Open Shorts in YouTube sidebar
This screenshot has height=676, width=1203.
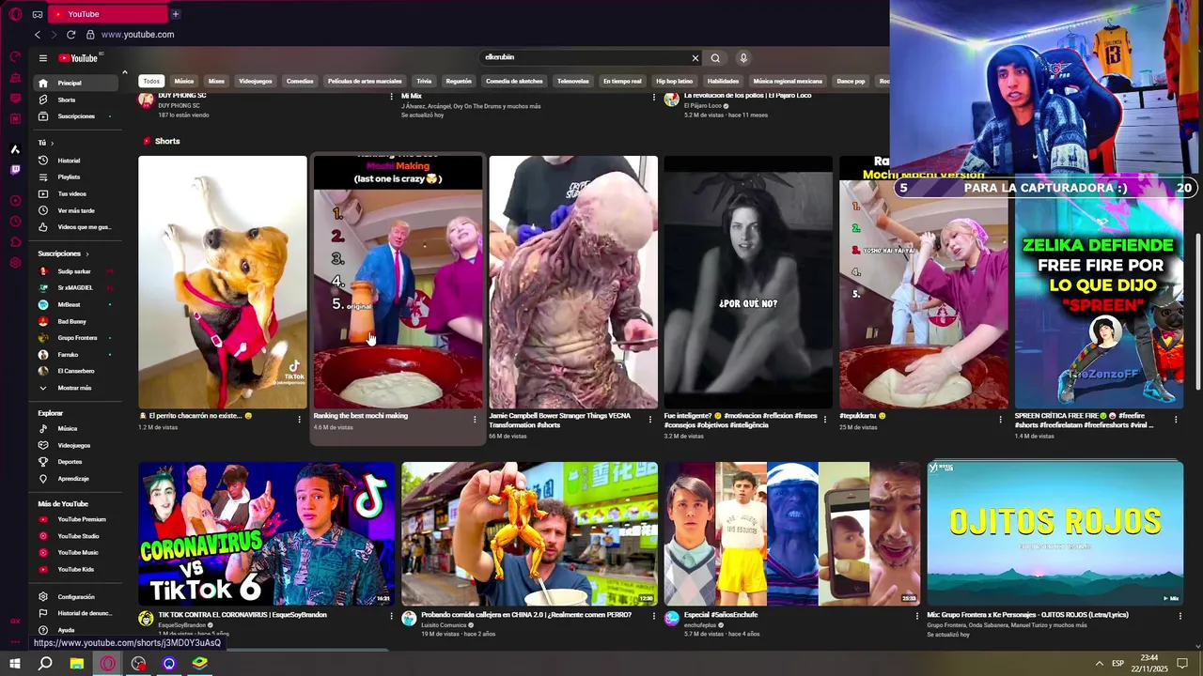[75, 100]
